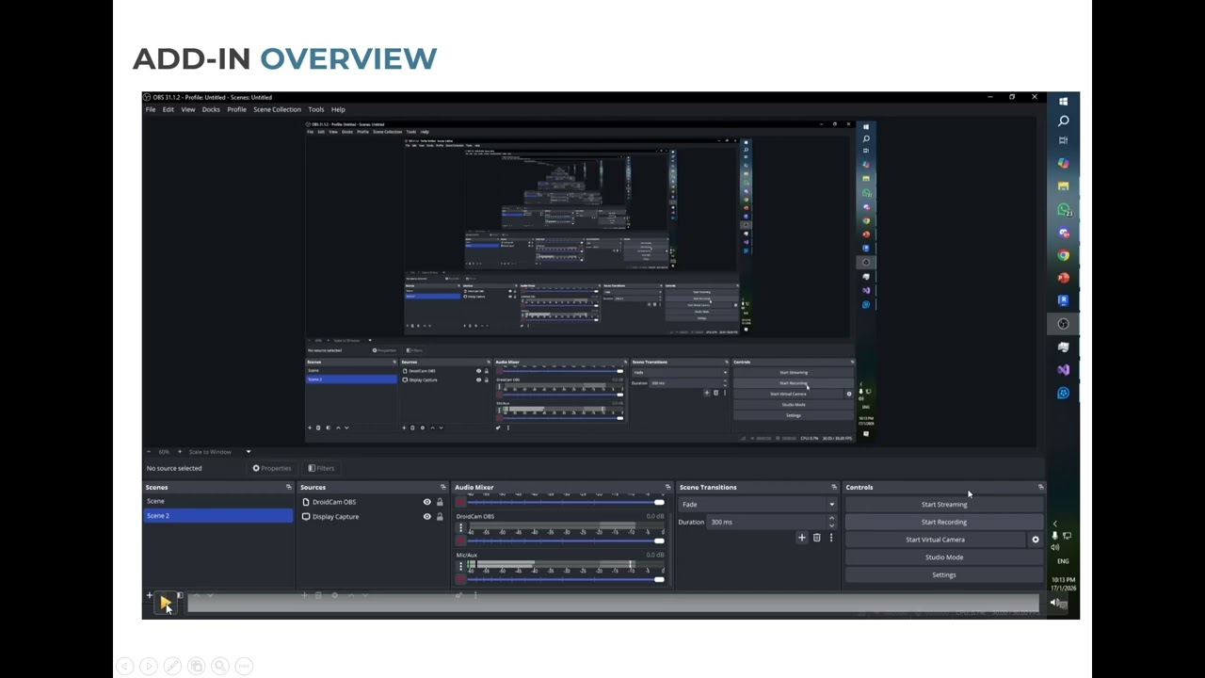Open virtual camera settings gear icon

click(1036, 540)
